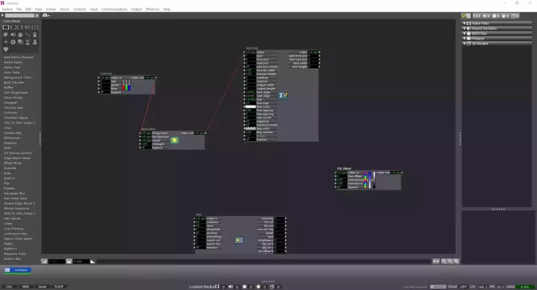Choose Luminance Key actor from list
This screenshot has height=290, width=537.
click(15, 233)
